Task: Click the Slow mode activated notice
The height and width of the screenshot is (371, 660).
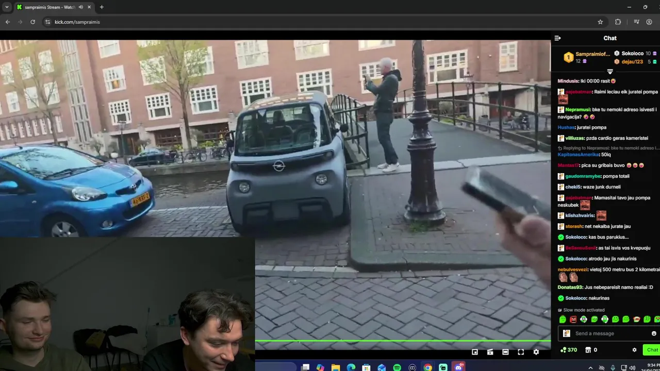Action: 581,310
